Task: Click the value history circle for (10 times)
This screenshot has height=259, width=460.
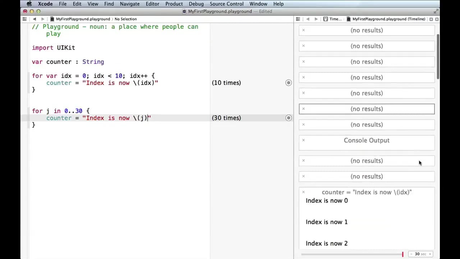Action: tap(288, 83)
